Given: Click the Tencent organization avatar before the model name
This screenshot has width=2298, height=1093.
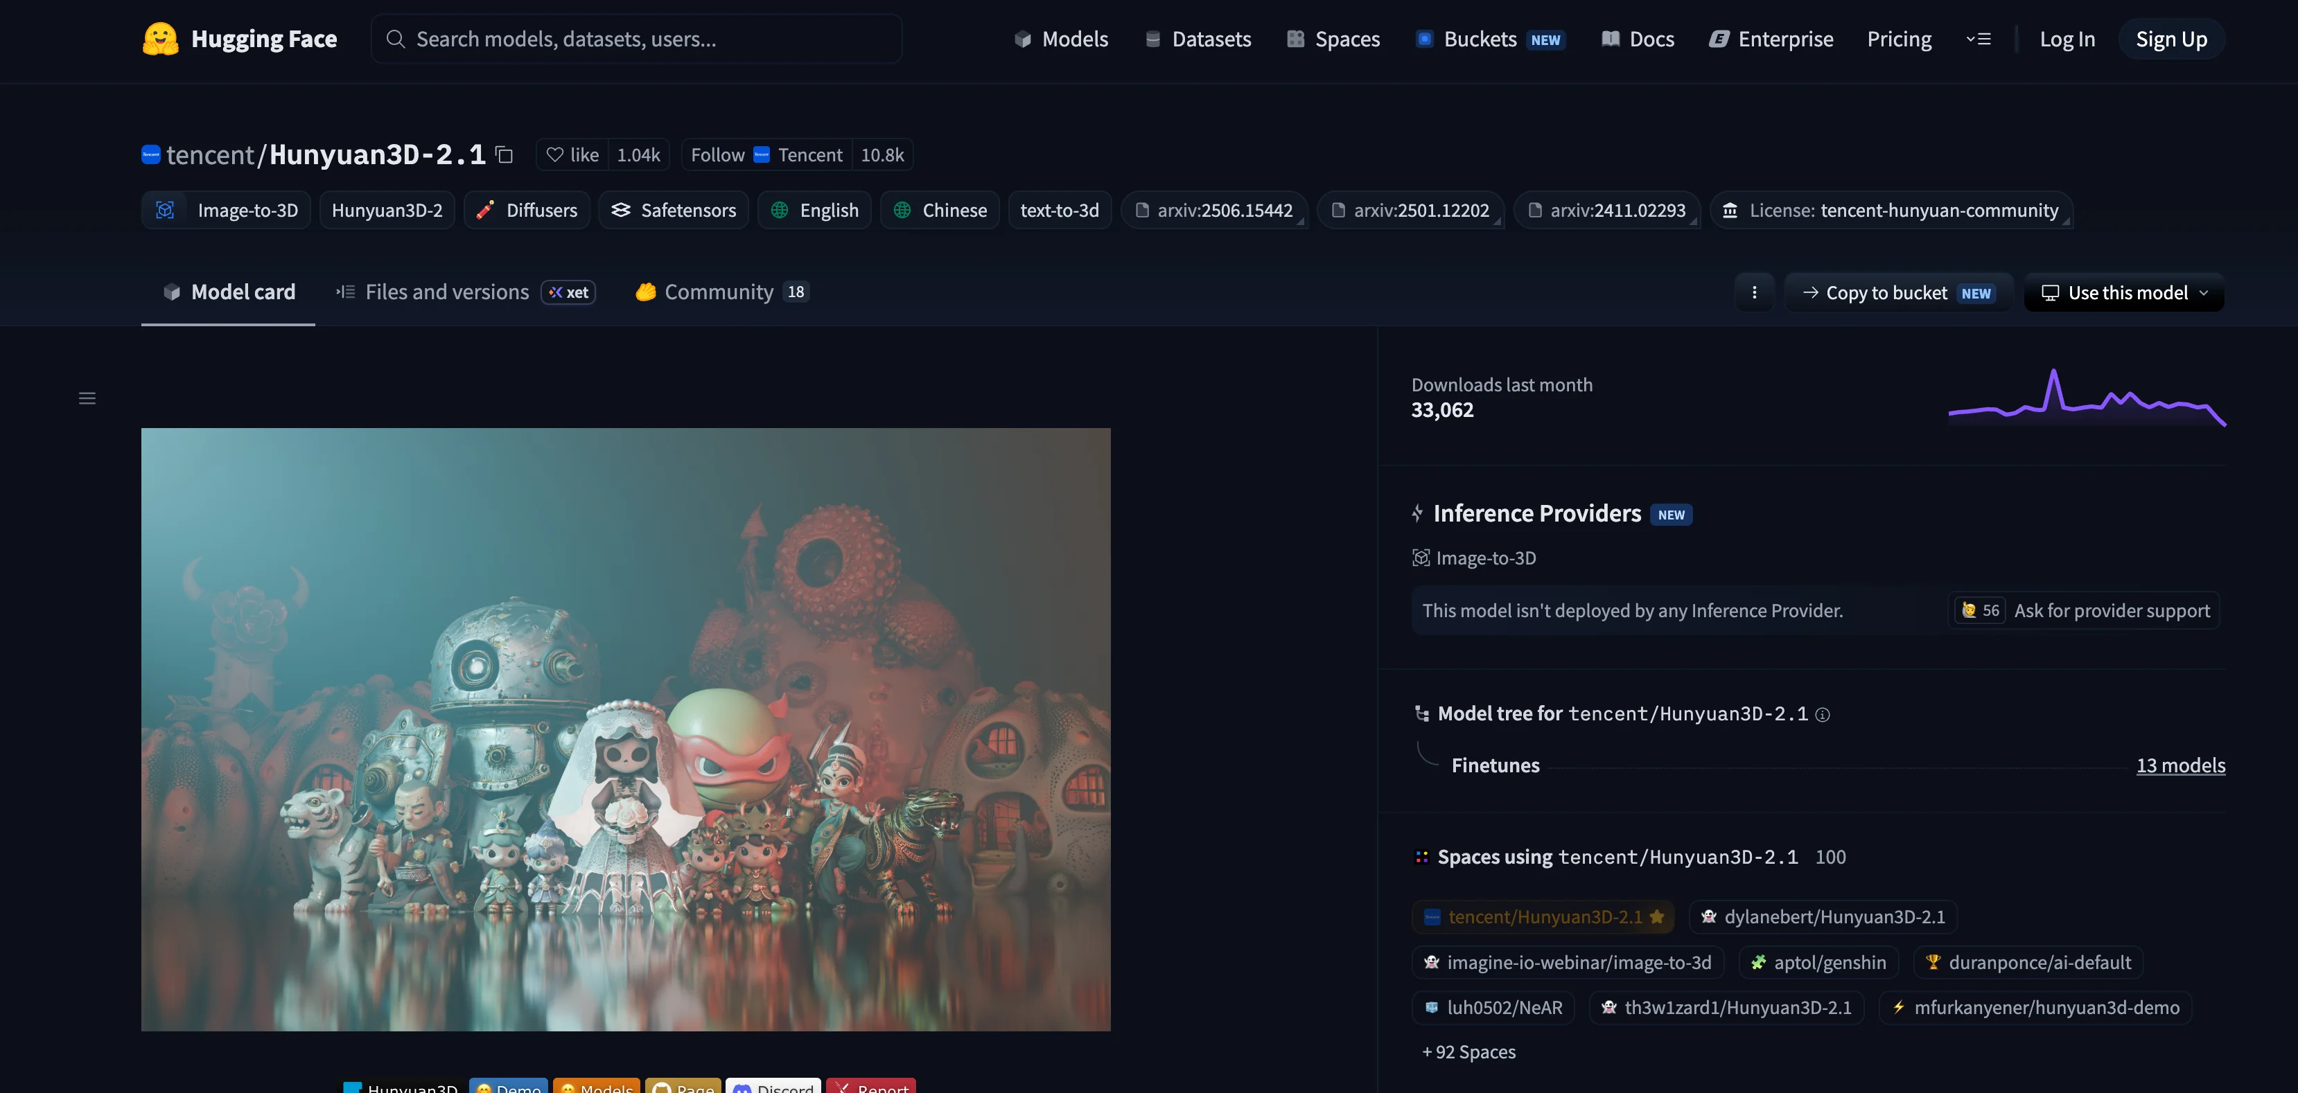Looking at the screenshot, I should (151, 154).
